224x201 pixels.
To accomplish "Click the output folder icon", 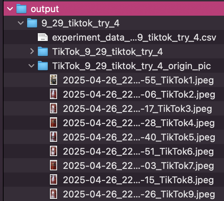I will click(21, 9).
